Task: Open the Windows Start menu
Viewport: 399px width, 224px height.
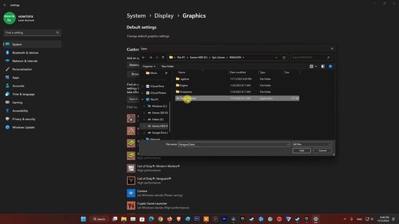Action: [x=83, y=219]
